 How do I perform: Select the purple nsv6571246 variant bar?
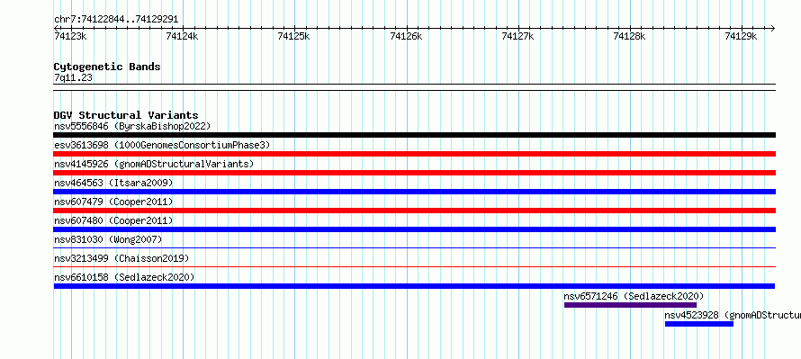(x=630, y=305)
